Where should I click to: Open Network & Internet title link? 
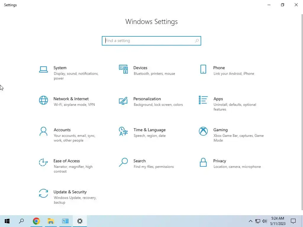[x=71, y=99]
